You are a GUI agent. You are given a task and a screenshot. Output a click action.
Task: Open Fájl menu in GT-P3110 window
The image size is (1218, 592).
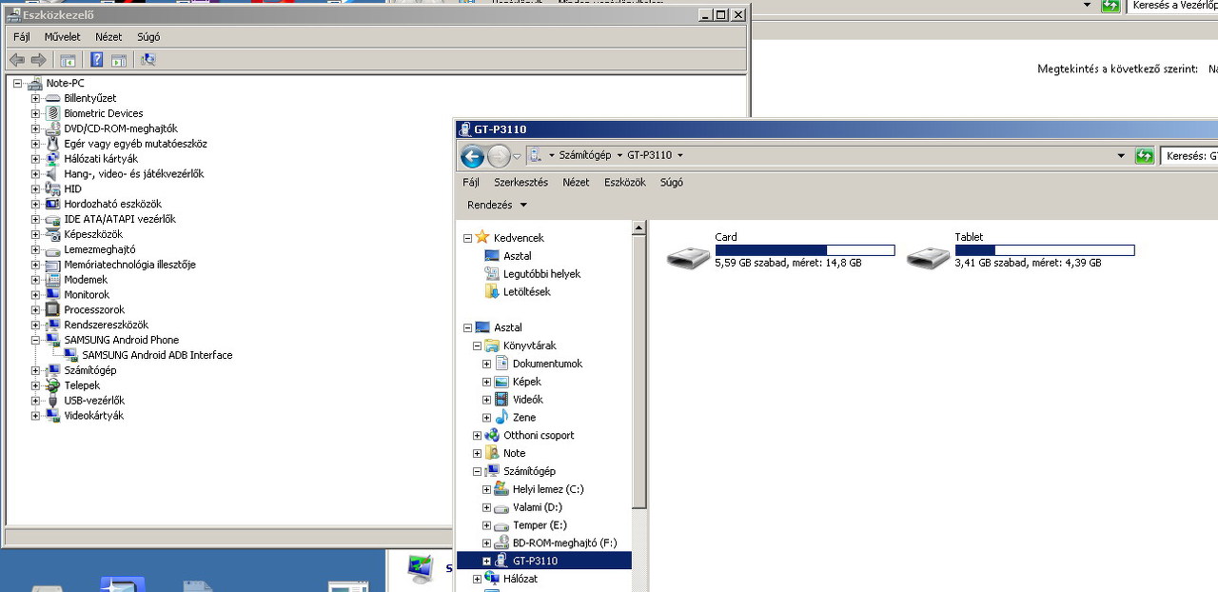point(471,183)
